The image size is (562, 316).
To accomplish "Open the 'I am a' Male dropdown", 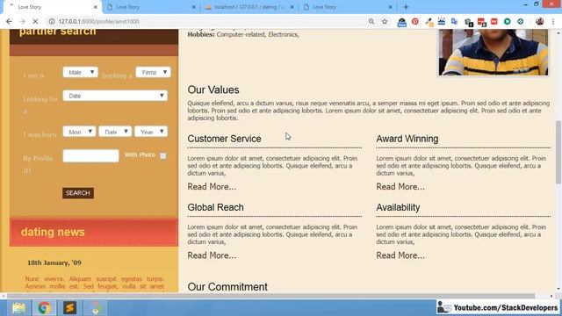I will (x=80, y=72).
